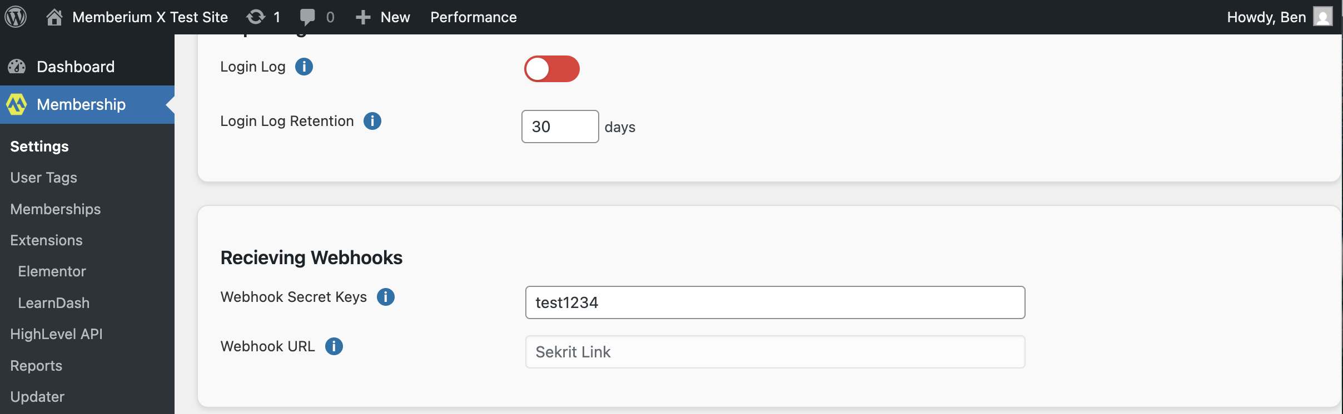Show info tooltip for Login Log Retention
The width and height of the screenshot is (1343, 414).
[372, 121]
